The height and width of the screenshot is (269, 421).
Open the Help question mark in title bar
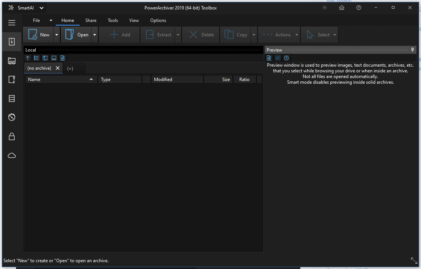pyautogui.click(x=359, y=8)
